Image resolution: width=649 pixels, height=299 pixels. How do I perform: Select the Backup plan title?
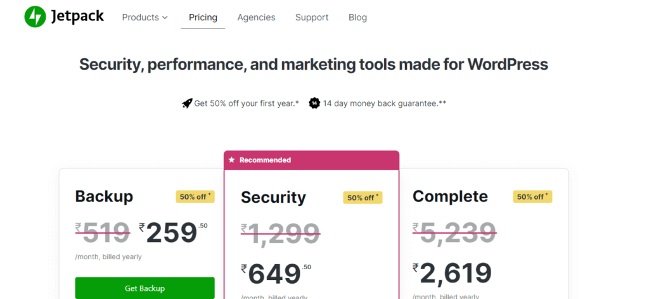point(104,196)
